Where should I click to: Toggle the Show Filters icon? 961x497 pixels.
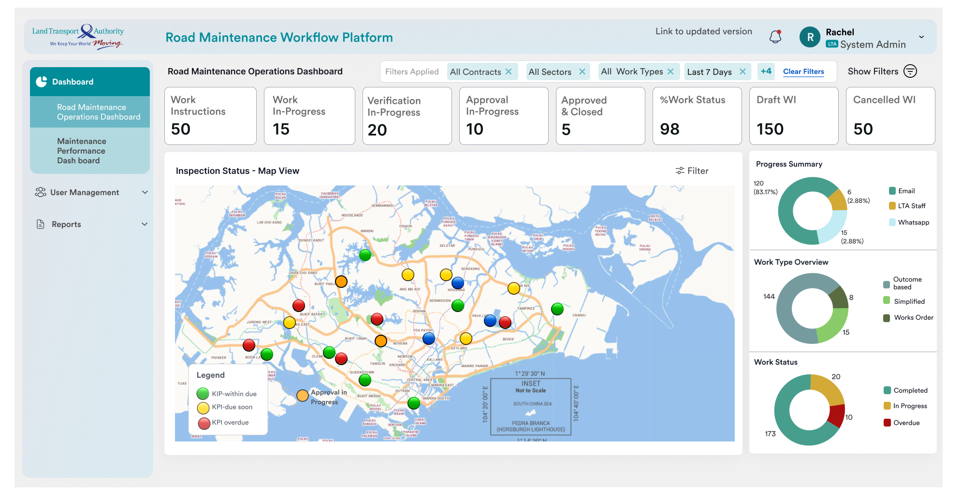point(910,71)
